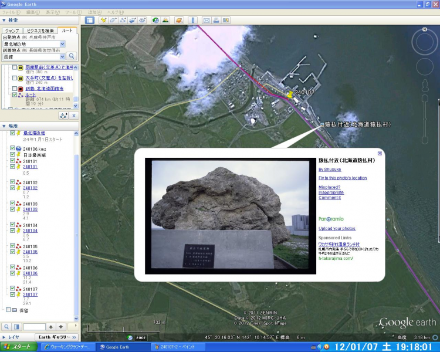Toggle the panel view icon below places
The width and height of the screenshot is (440, 352).
[x=16, y=327]
